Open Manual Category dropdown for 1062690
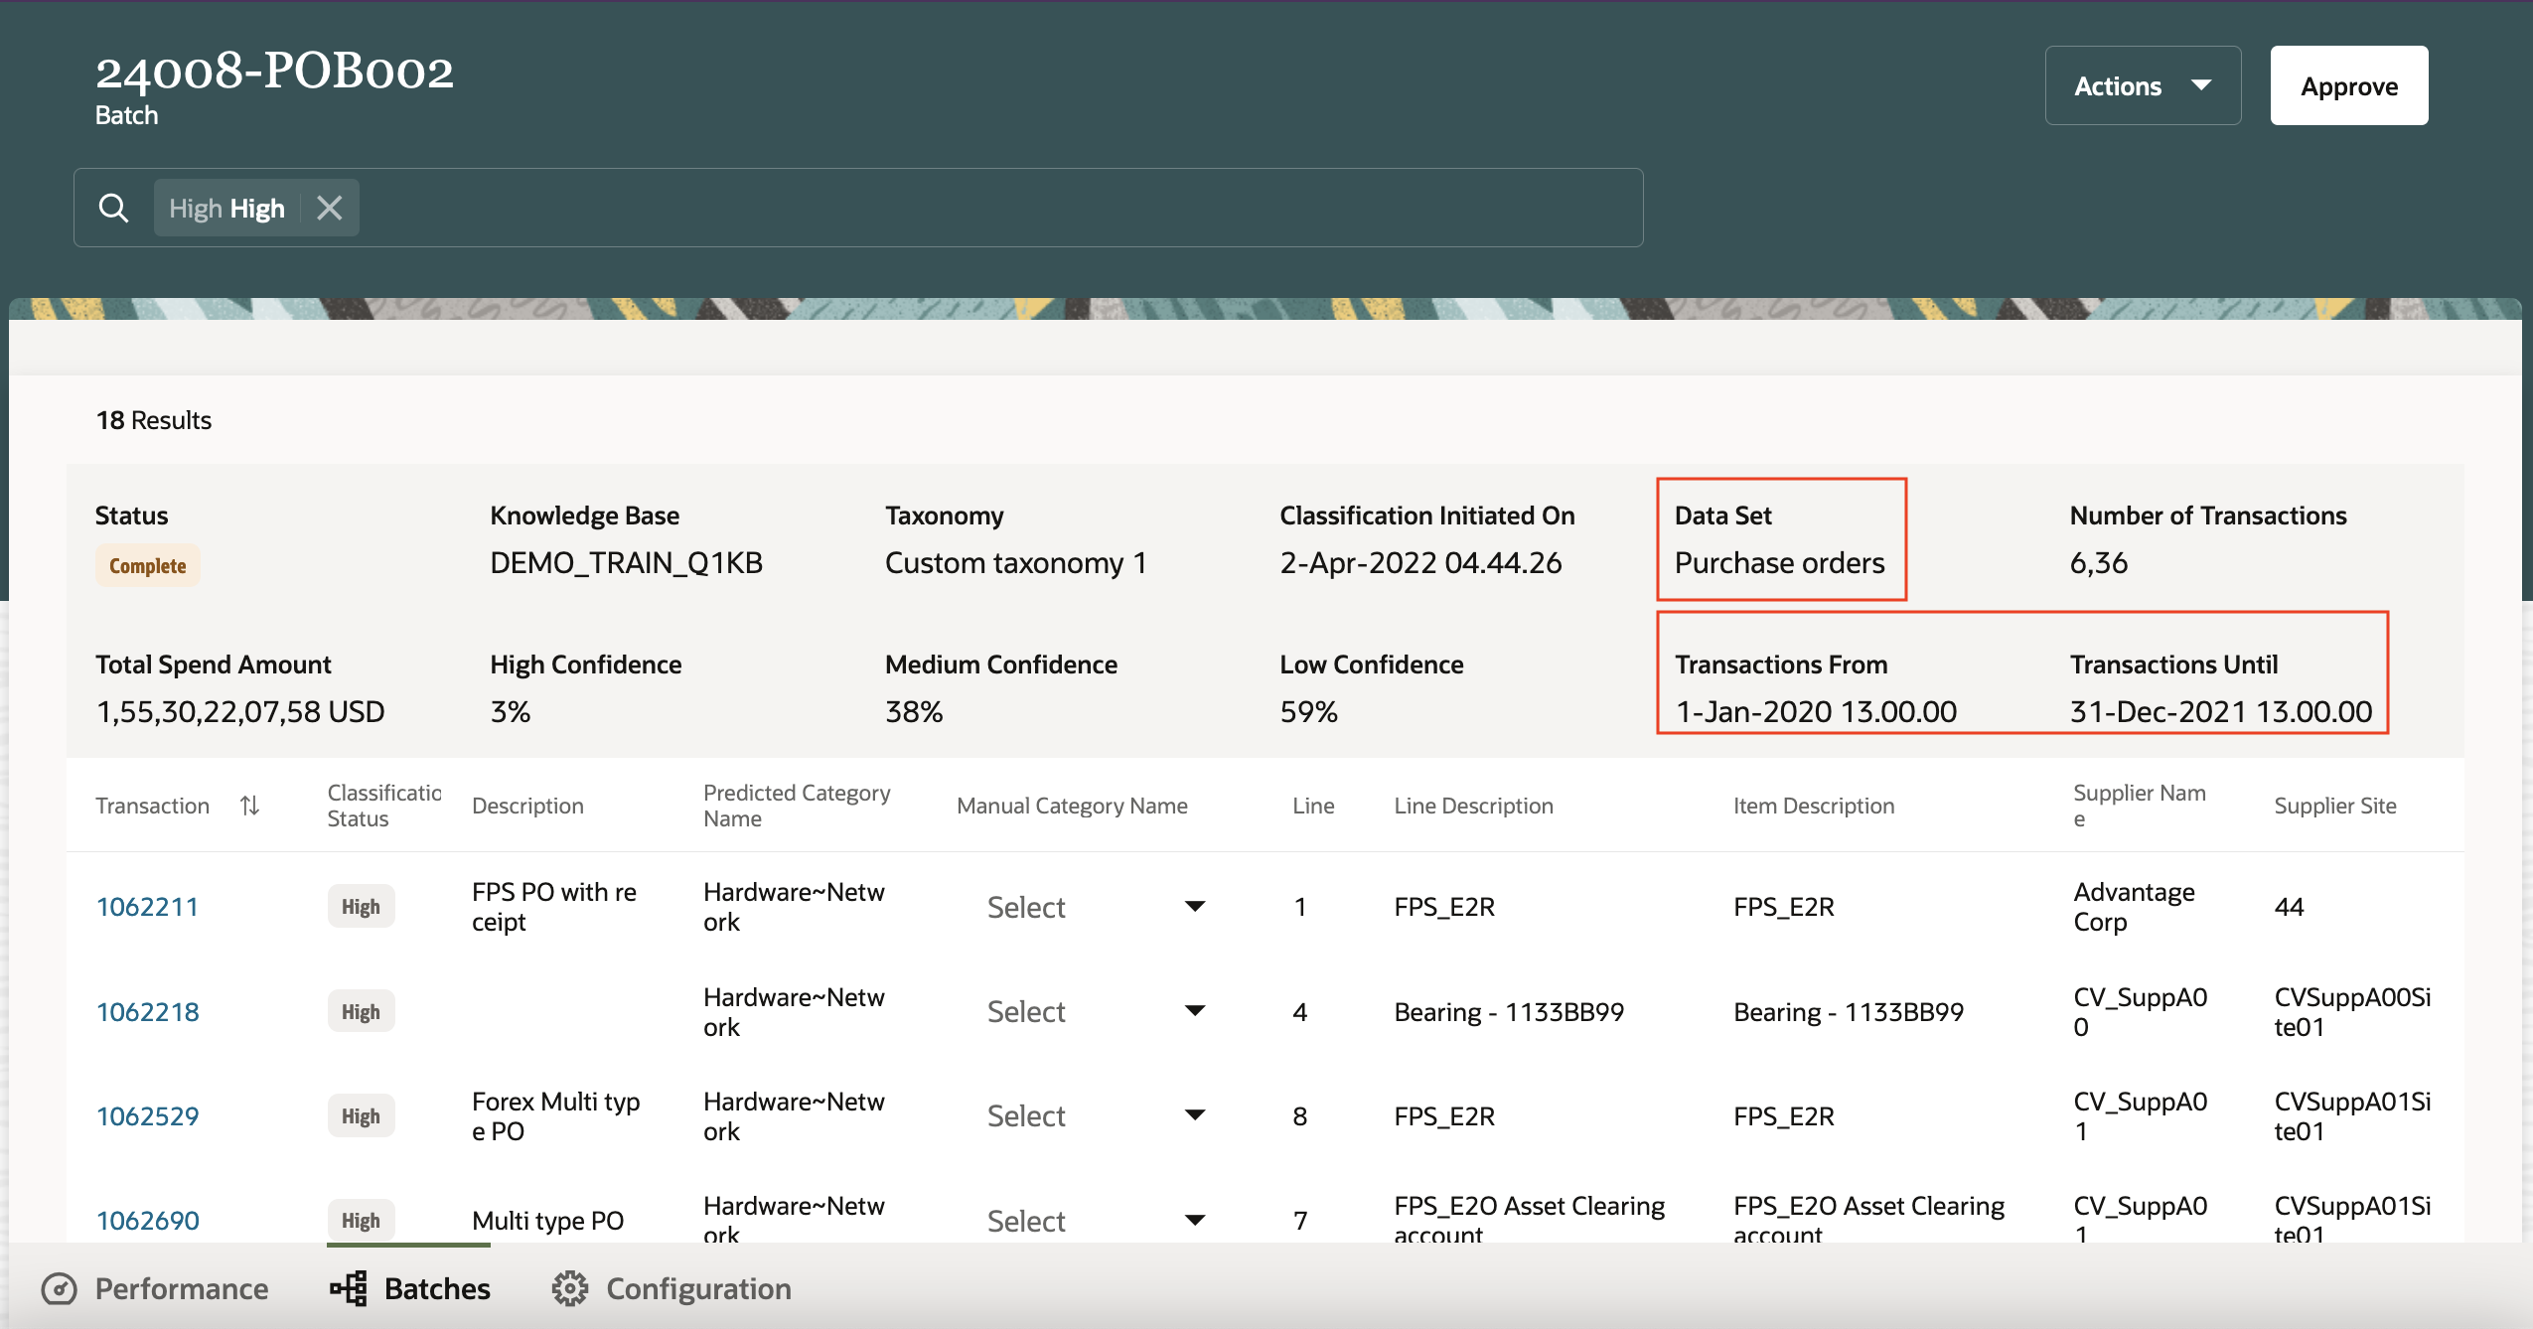Viewport: 2533px width, 1329px height. click(x=1195, y=1220)
